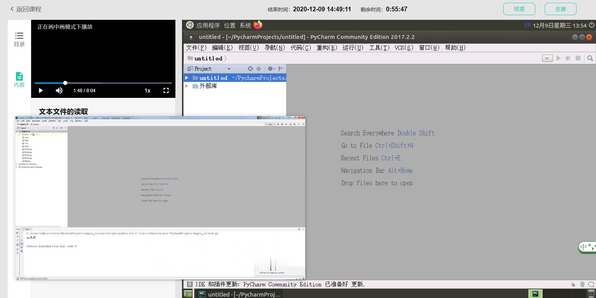
Task: Open PyCharm 窗口(W) menu
Action: [429, 48]
